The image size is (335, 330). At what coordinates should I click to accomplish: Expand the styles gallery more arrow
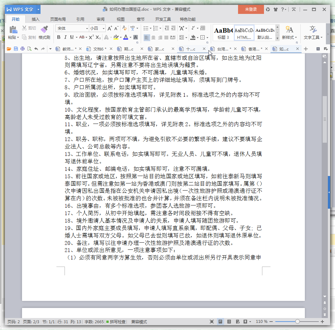277,38
